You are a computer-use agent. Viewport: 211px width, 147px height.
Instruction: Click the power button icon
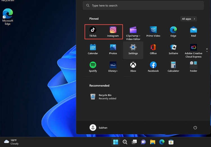coord(195,128)
